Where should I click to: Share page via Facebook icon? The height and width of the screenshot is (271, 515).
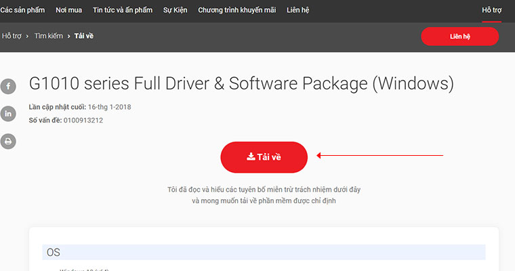tap(8, 87)
